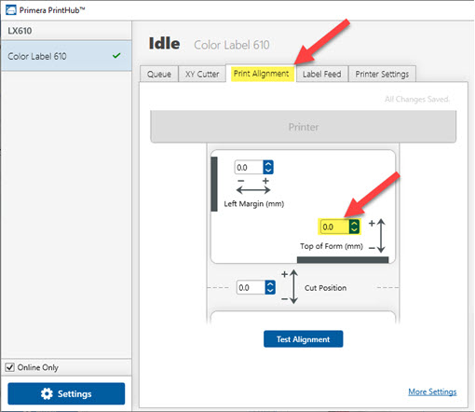Increase Left Margin using the up arrow
This screenshot has height=412, width=475.
point(268,164)
